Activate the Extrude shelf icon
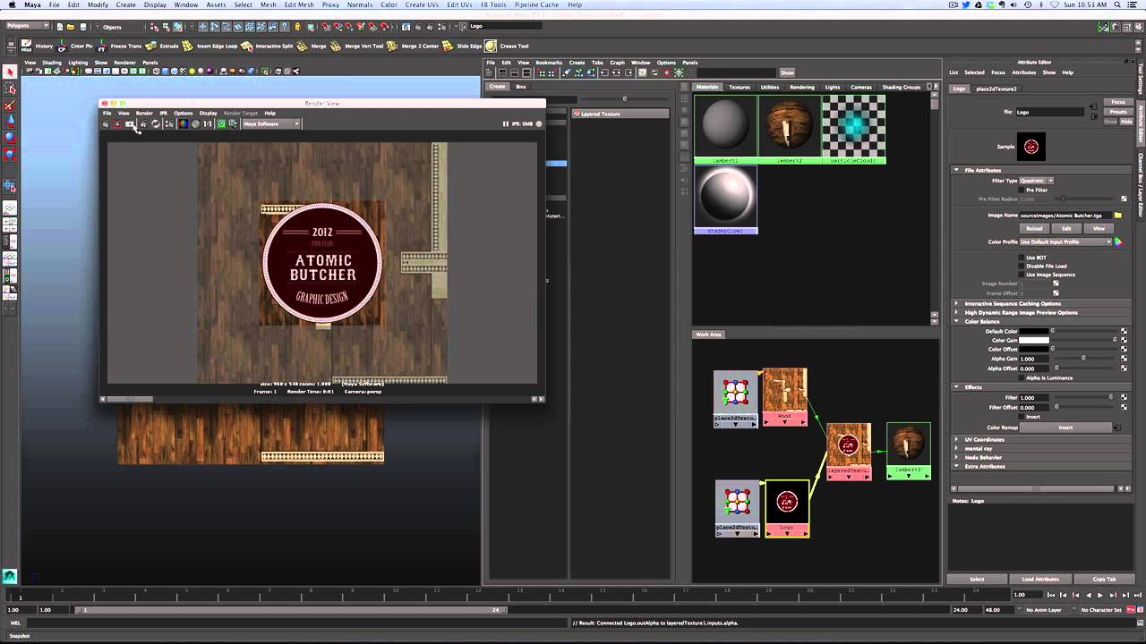This screenshot has width=1146, height=644. coord(151,46)
